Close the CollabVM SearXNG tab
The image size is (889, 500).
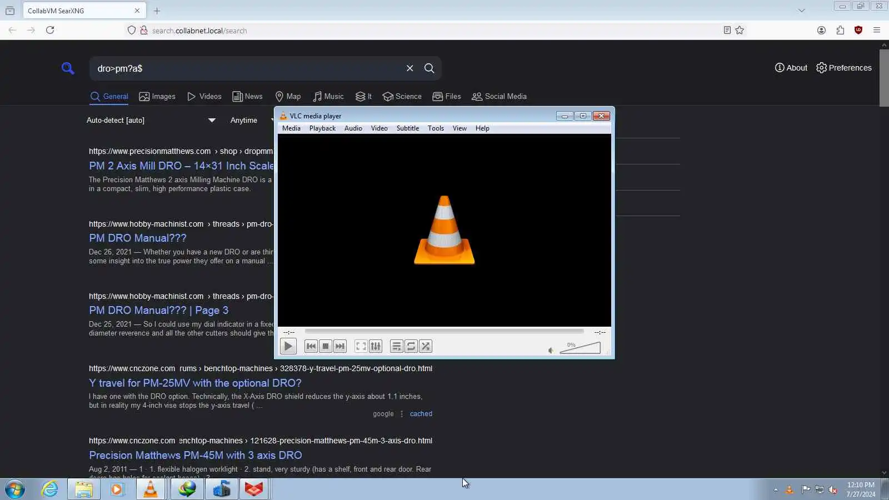137,11
